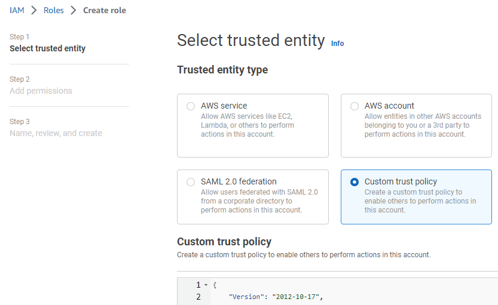Click Step 1 Select trusted entity
This screenshot has width=498, height=305.
click(47, 48)
